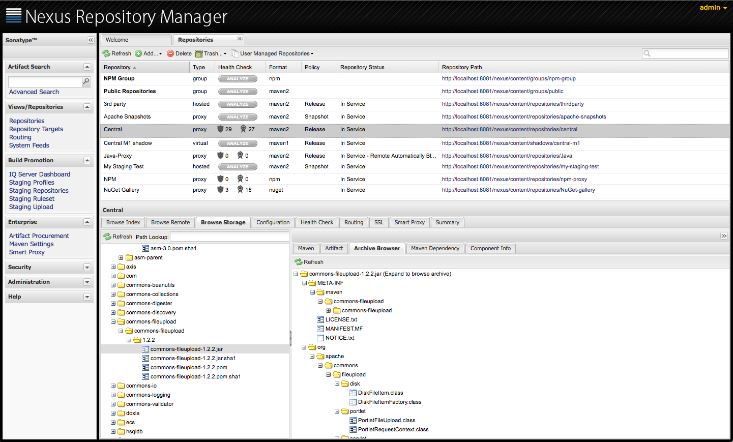733x442 pixels.
Task: Collapse the Views/Repositories panel
Action: [87, 107]
